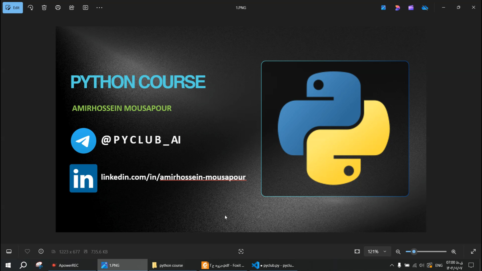This screenshot has width=482, height=271.
Task: Click the image dimensions 1223 x 677
Action: pos(69,252)
